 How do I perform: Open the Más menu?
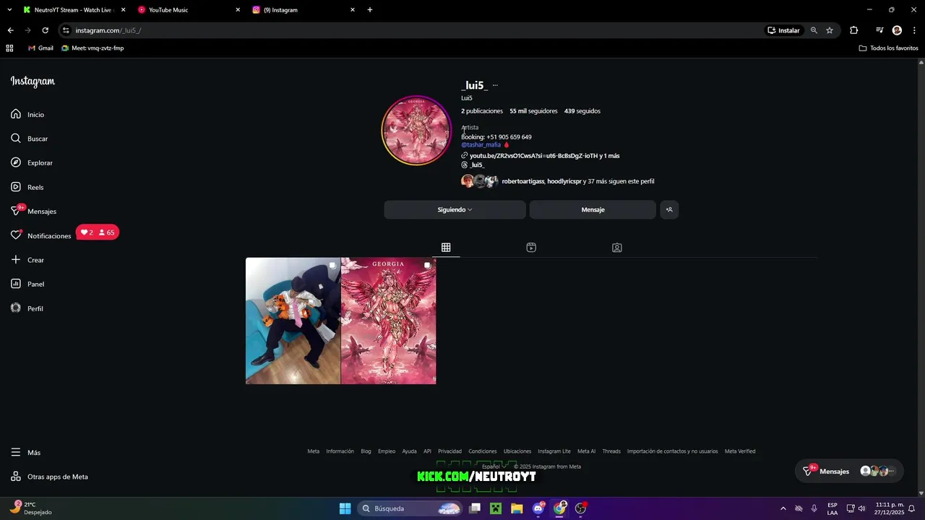pyautogui.click(x=26, y=452)
